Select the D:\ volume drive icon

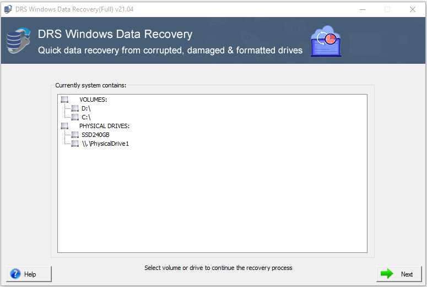[x=75, y=108]
